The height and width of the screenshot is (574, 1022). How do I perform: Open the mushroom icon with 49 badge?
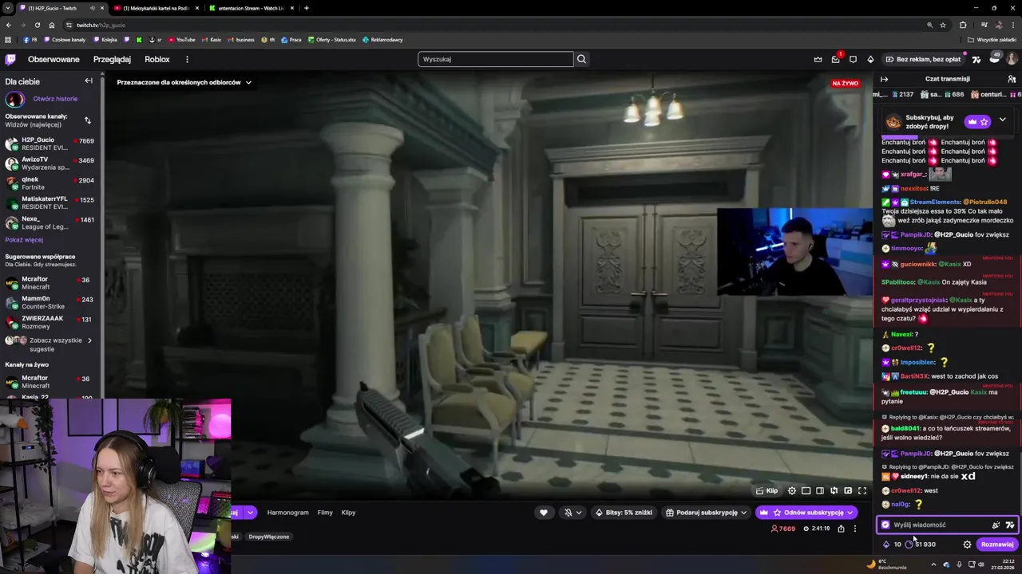[994, 58]
